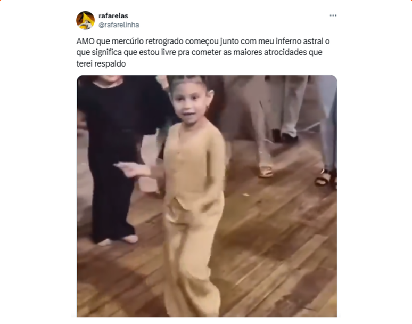Click the word "significa" in the tweet
412x324 pixels.
[x=106, y=53]
